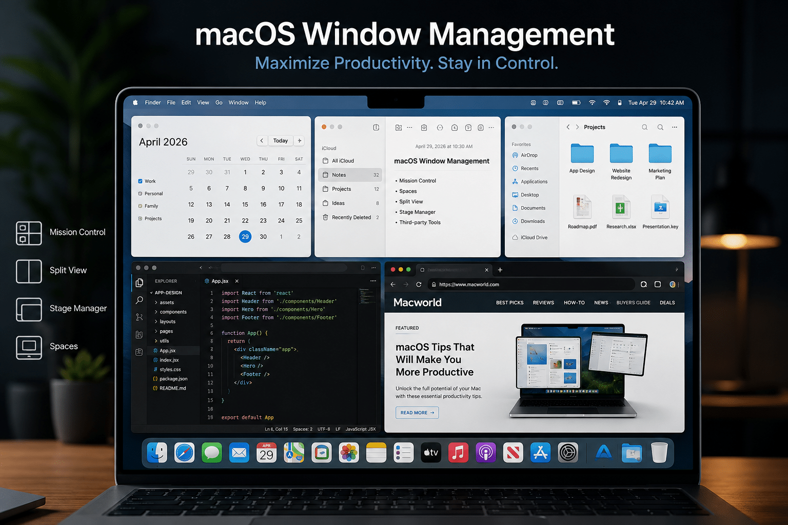Open BEST PICKS on Macworld nav
Screen dimensions: 788x525
coord(510,302)
